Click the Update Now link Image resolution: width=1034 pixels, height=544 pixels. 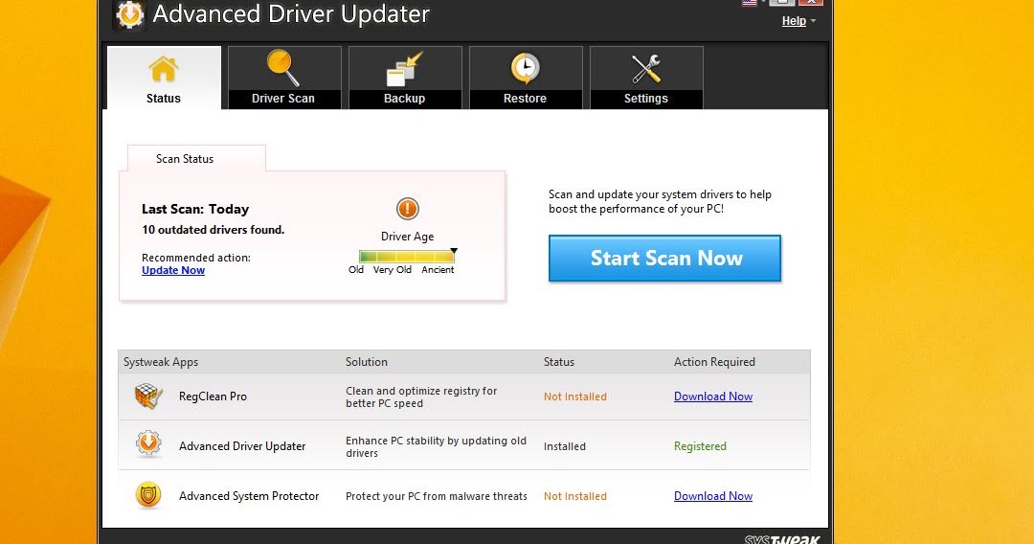pyautogui.click(x=173, y=270)
